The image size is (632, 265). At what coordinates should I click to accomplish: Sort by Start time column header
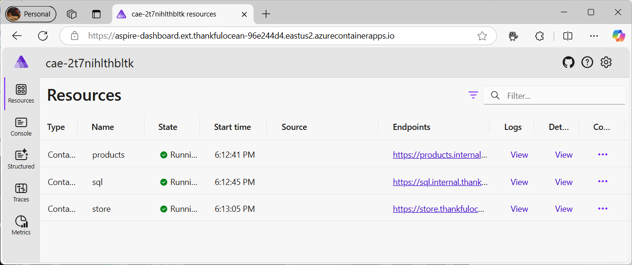pos(232,127)
